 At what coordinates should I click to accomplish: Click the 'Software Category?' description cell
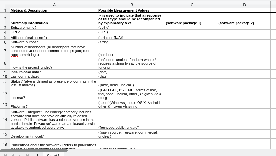[54, 119]
